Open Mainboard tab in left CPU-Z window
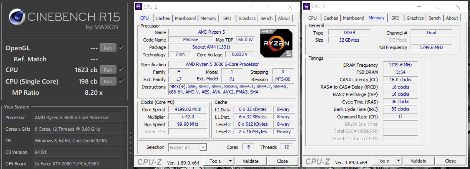 point(185,18)
